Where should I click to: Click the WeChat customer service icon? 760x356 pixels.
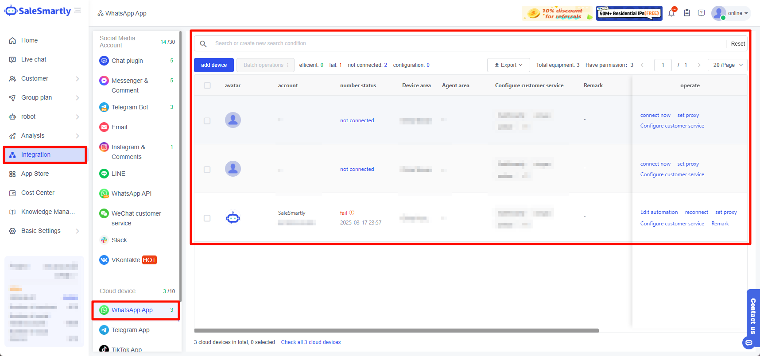[104, 213]
